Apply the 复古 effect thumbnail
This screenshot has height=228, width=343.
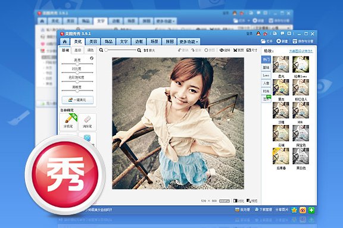[281, 88]
